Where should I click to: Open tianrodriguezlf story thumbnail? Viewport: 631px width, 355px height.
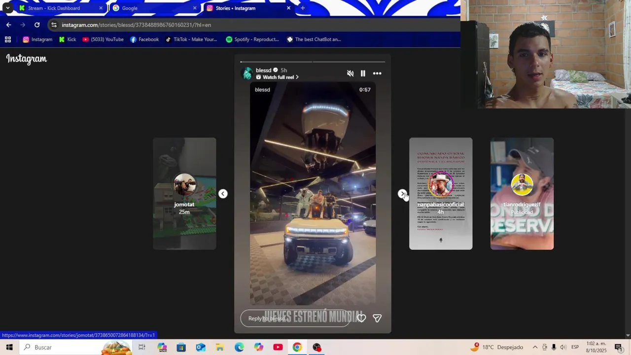click(522, 193)
